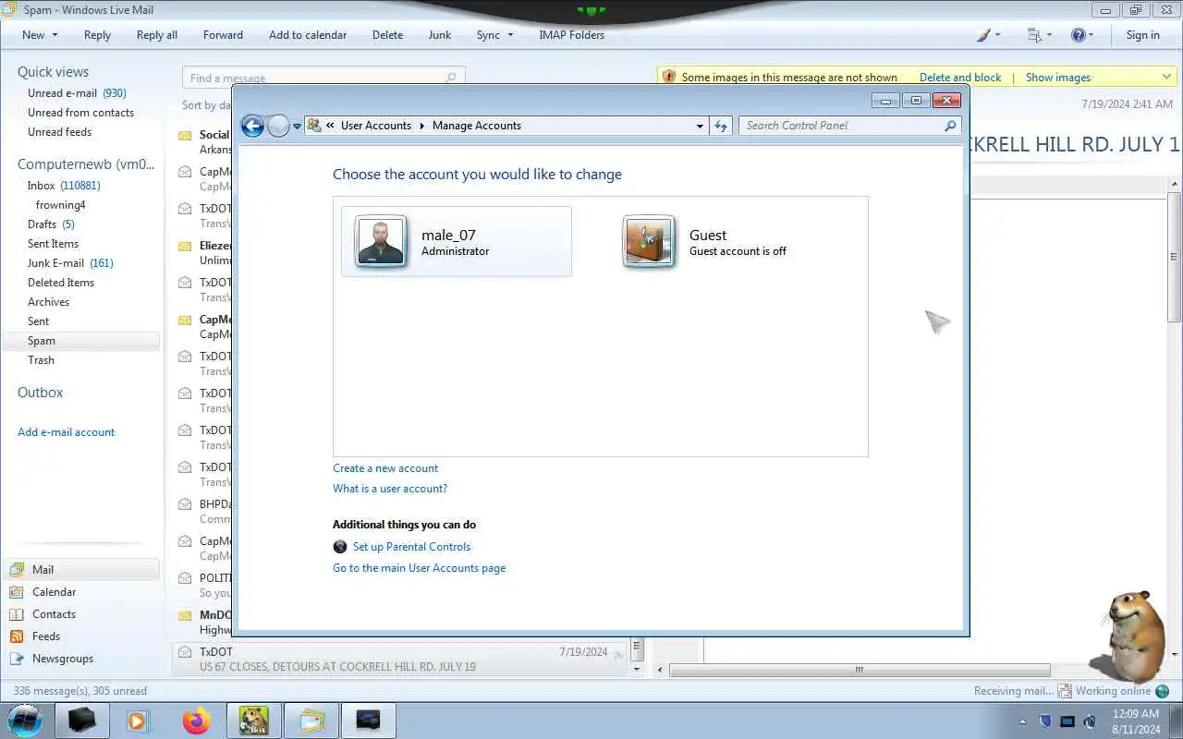Click Sign in button in Live Mail
The height and width of the screenshot is (739, 1183).
click(1142, 35)
